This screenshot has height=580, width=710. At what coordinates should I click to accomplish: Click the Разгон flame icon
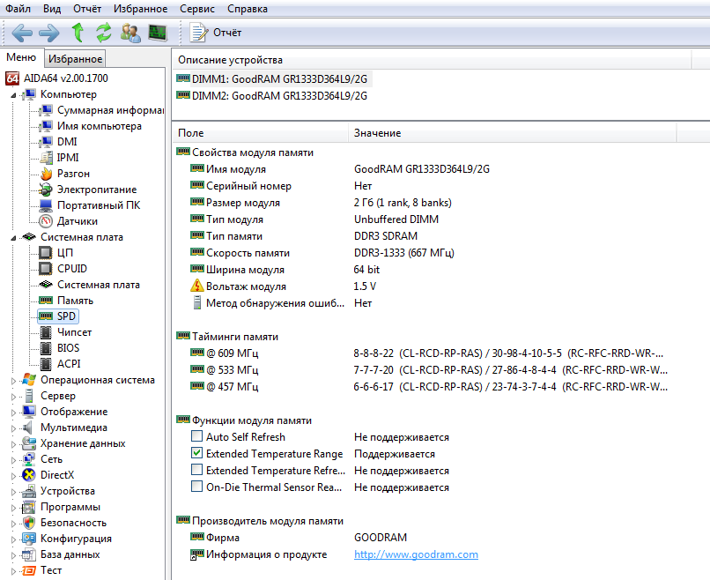pyautogui.click(x=46, y=174)
